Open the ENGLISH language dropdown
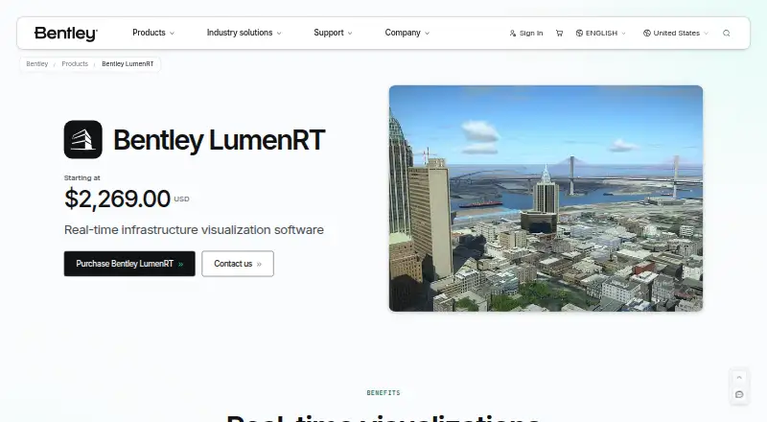Image resolution: width=767 pixels, height=422 pixels. click(x=601, y=34)
